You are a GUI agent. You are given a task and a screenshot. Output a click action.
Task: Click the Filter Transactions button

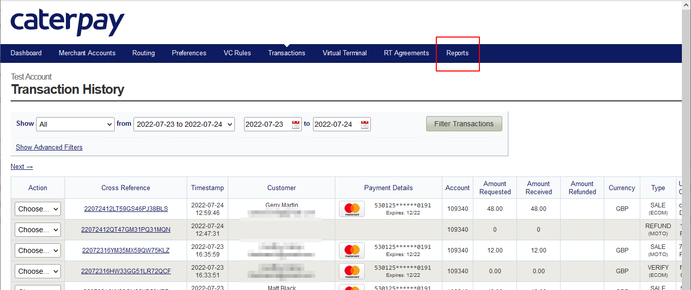pos(464,124)
